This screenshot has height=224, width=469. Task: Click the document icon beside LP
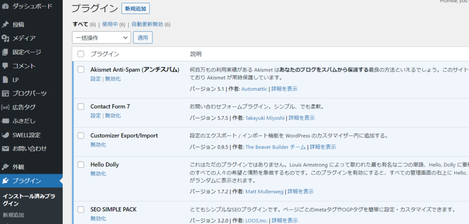click(5, 80)
